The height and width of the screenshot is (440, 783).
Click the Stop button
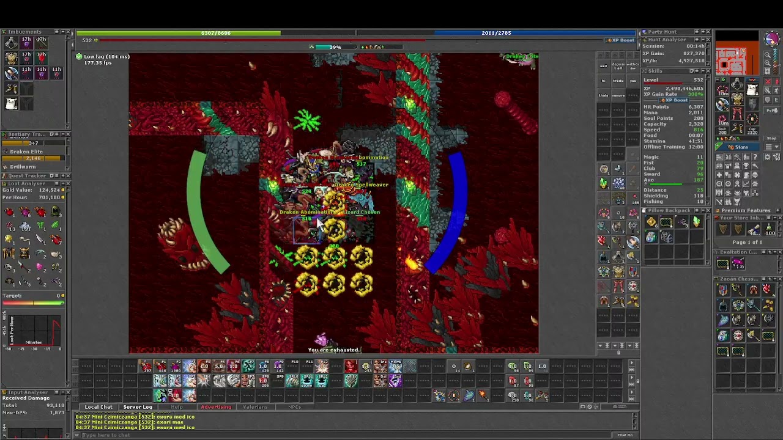click(x=772, y=138)
